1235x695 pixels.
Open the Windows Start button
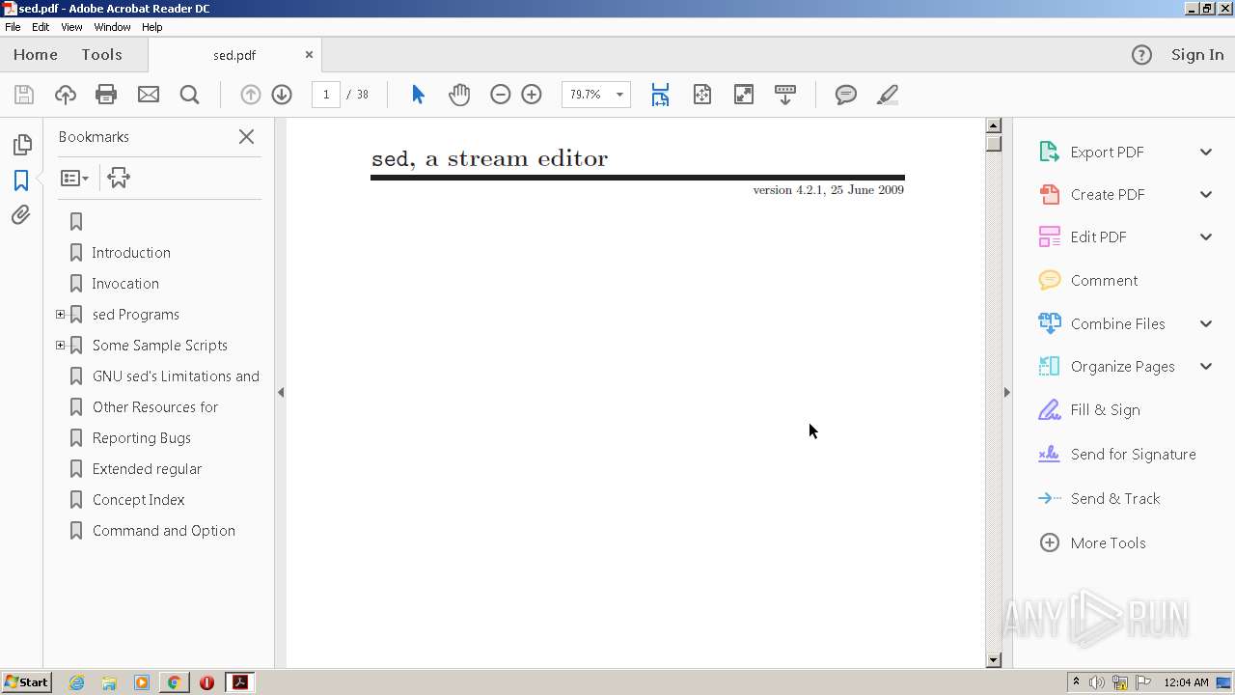[27, 682]
